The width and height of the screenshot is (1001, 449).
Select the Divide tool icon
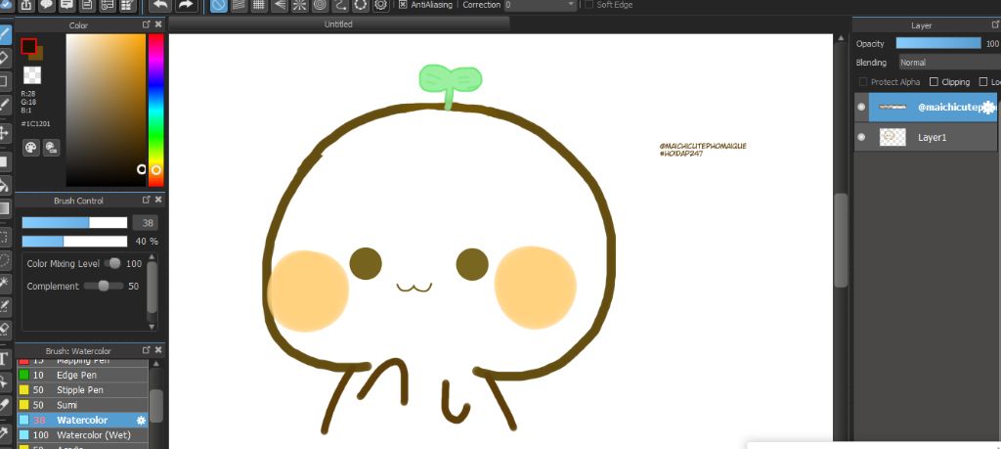click(x=4, y=404)
